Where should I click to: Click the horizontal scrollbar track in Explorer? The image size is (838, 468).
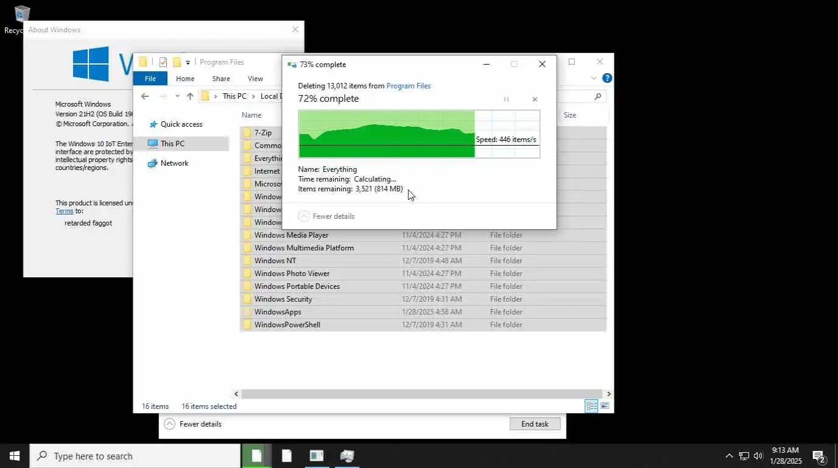tap(423, 394)
